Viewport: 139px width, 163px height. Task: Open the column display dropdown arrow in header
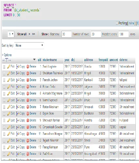coord(34,59)
